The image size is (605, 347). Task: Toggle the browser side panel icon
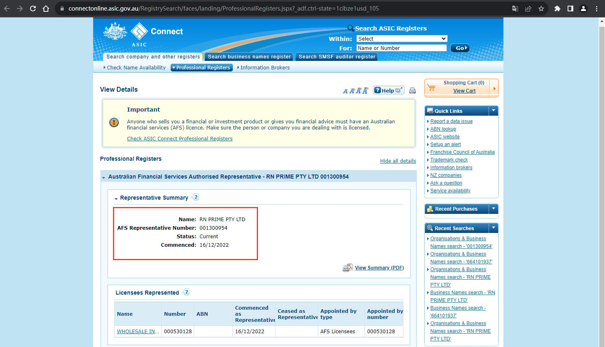570,9
